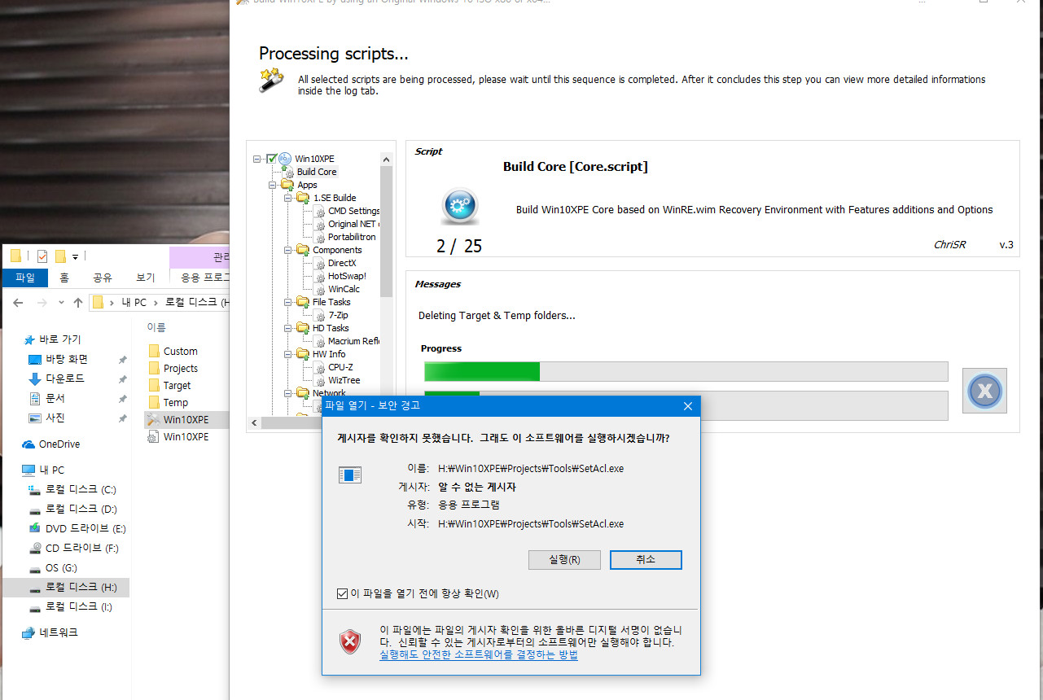1043x700 pixels.
Task: Click the CPU-Z script icon
Action: [320, 367]
